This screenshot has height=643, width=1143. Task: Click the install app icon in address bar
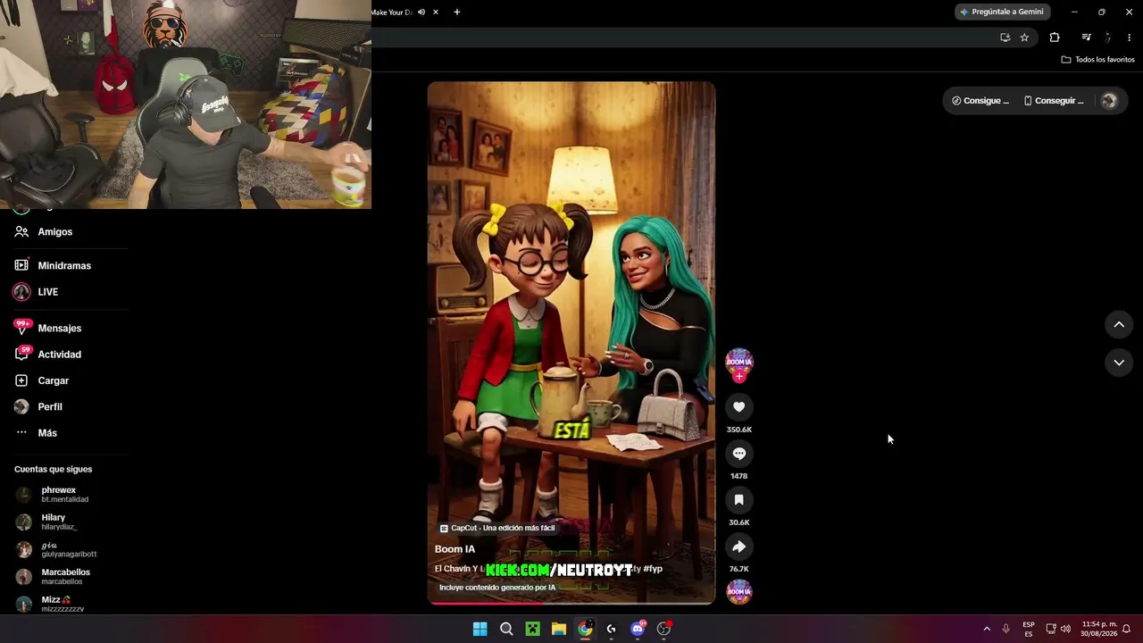pyautogui.click(x=1005, y=38)
